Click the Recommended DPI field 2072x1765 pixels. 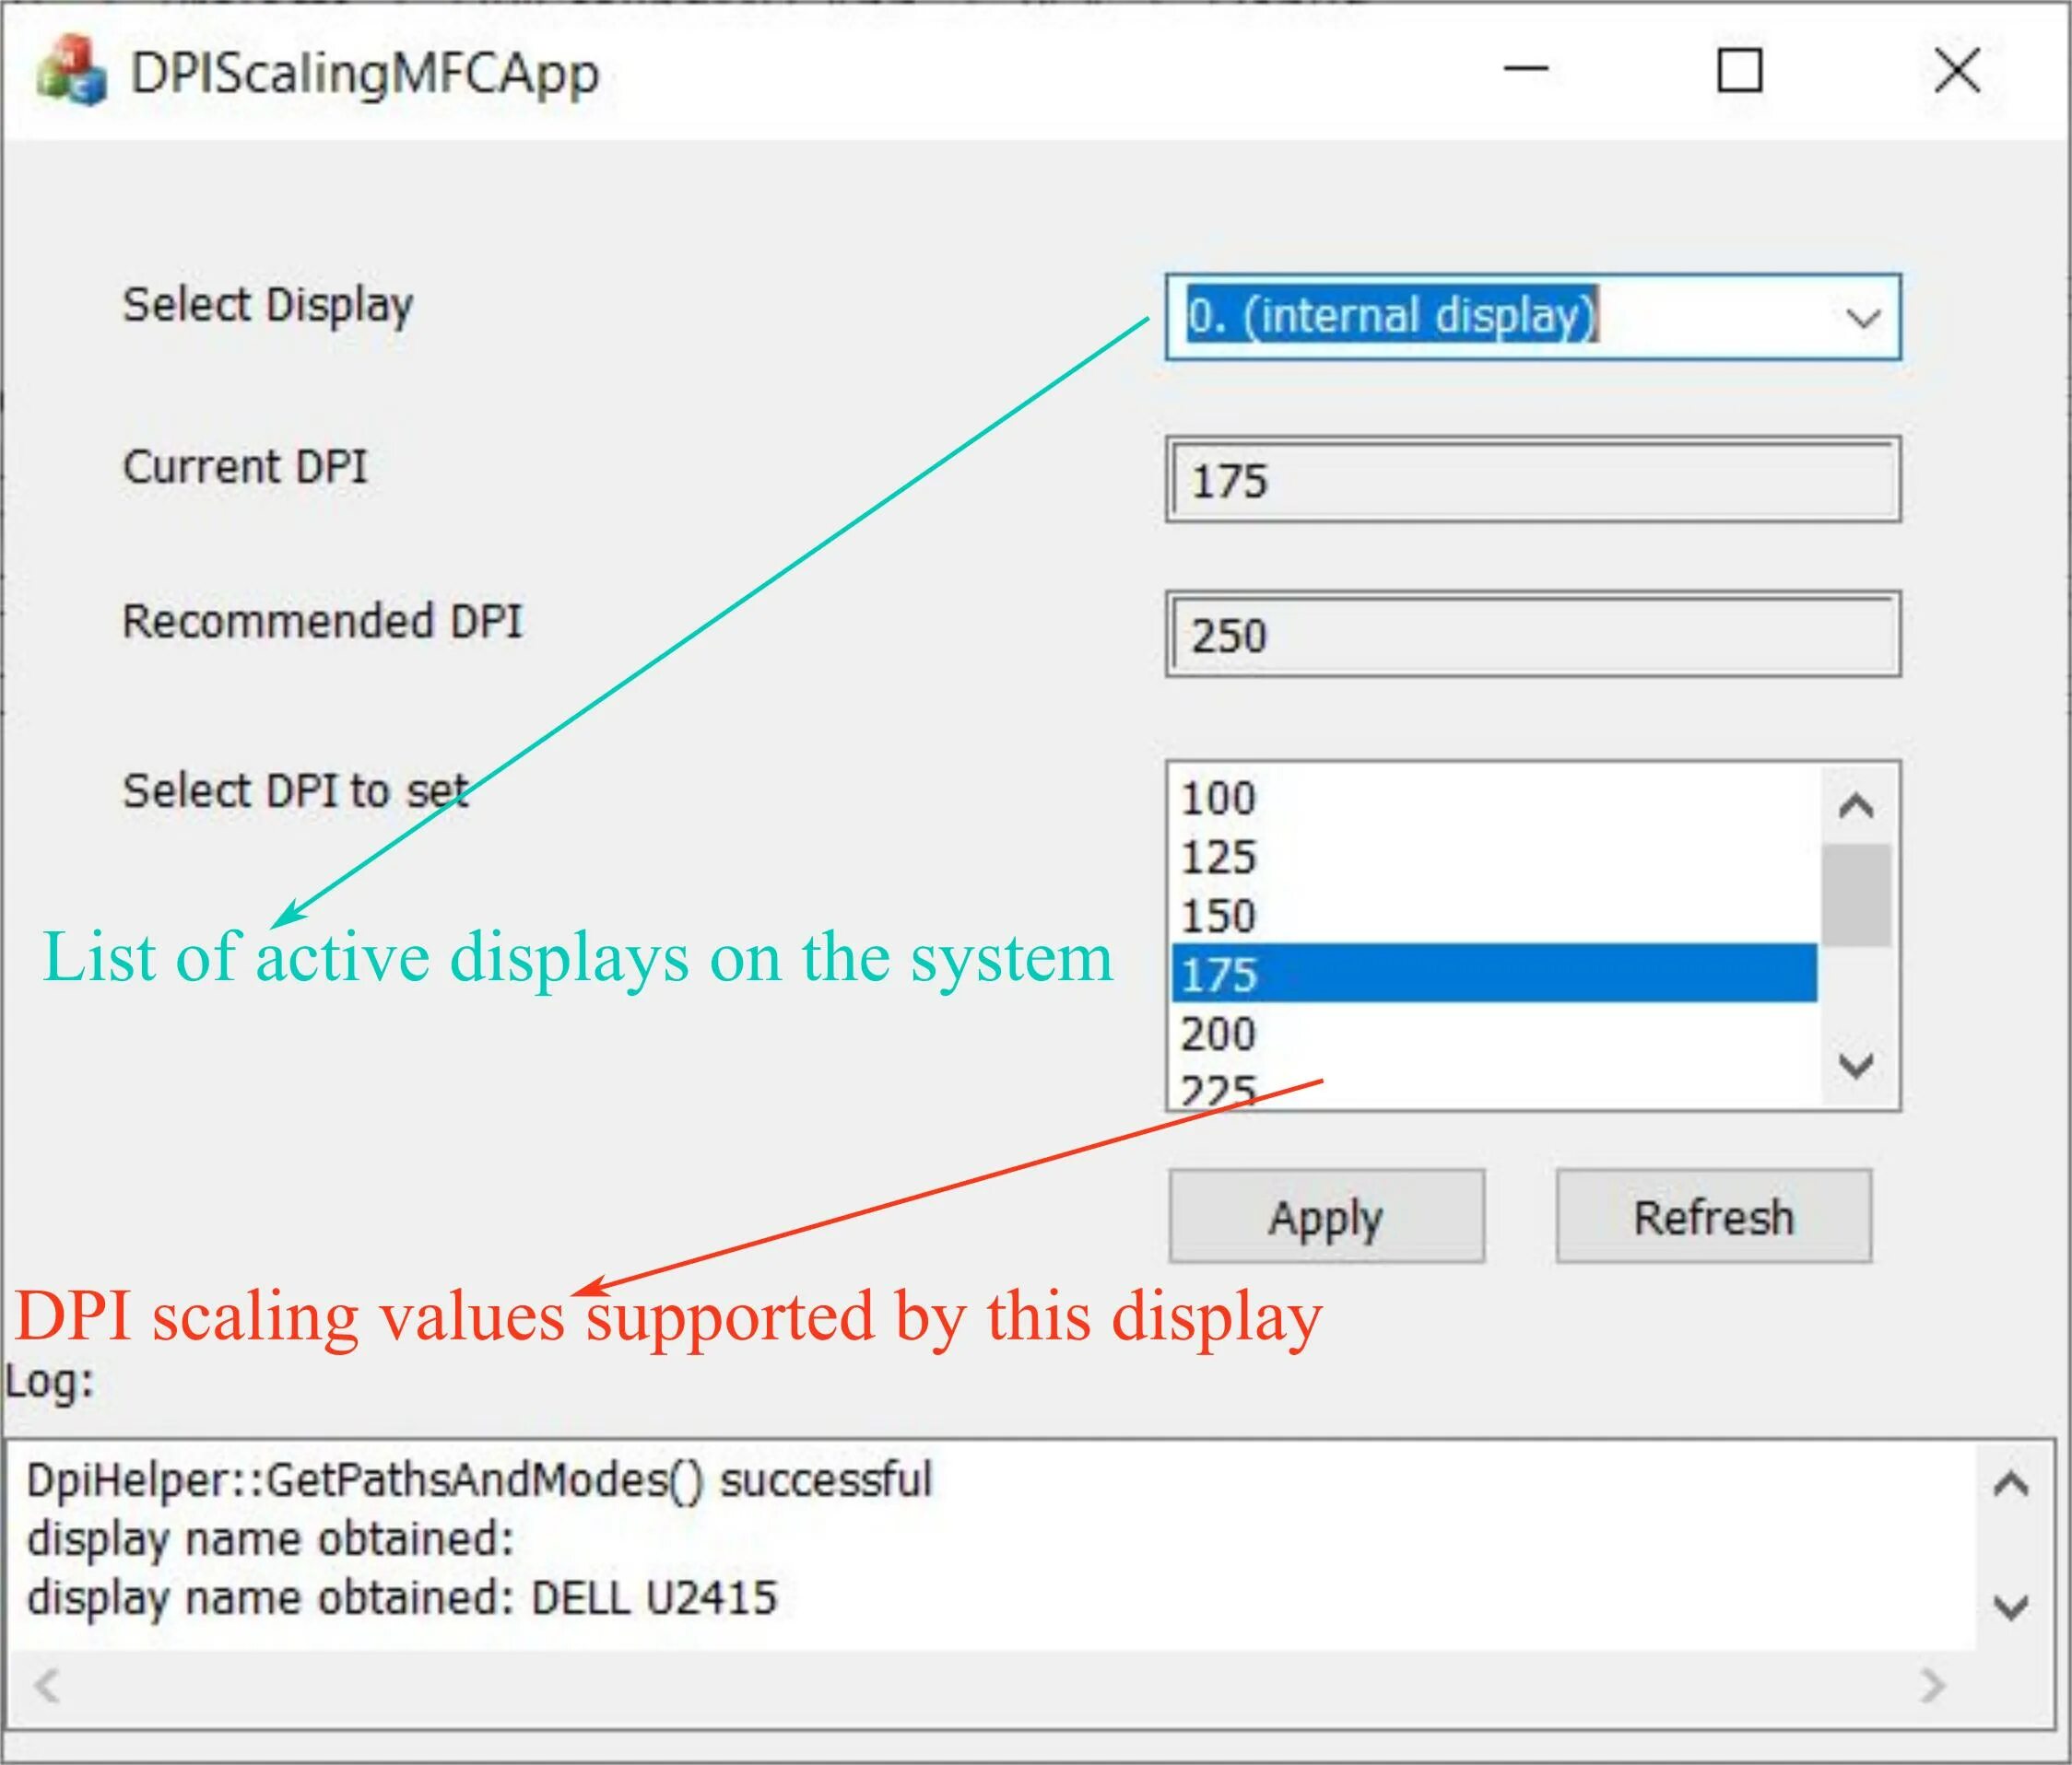1532,636
